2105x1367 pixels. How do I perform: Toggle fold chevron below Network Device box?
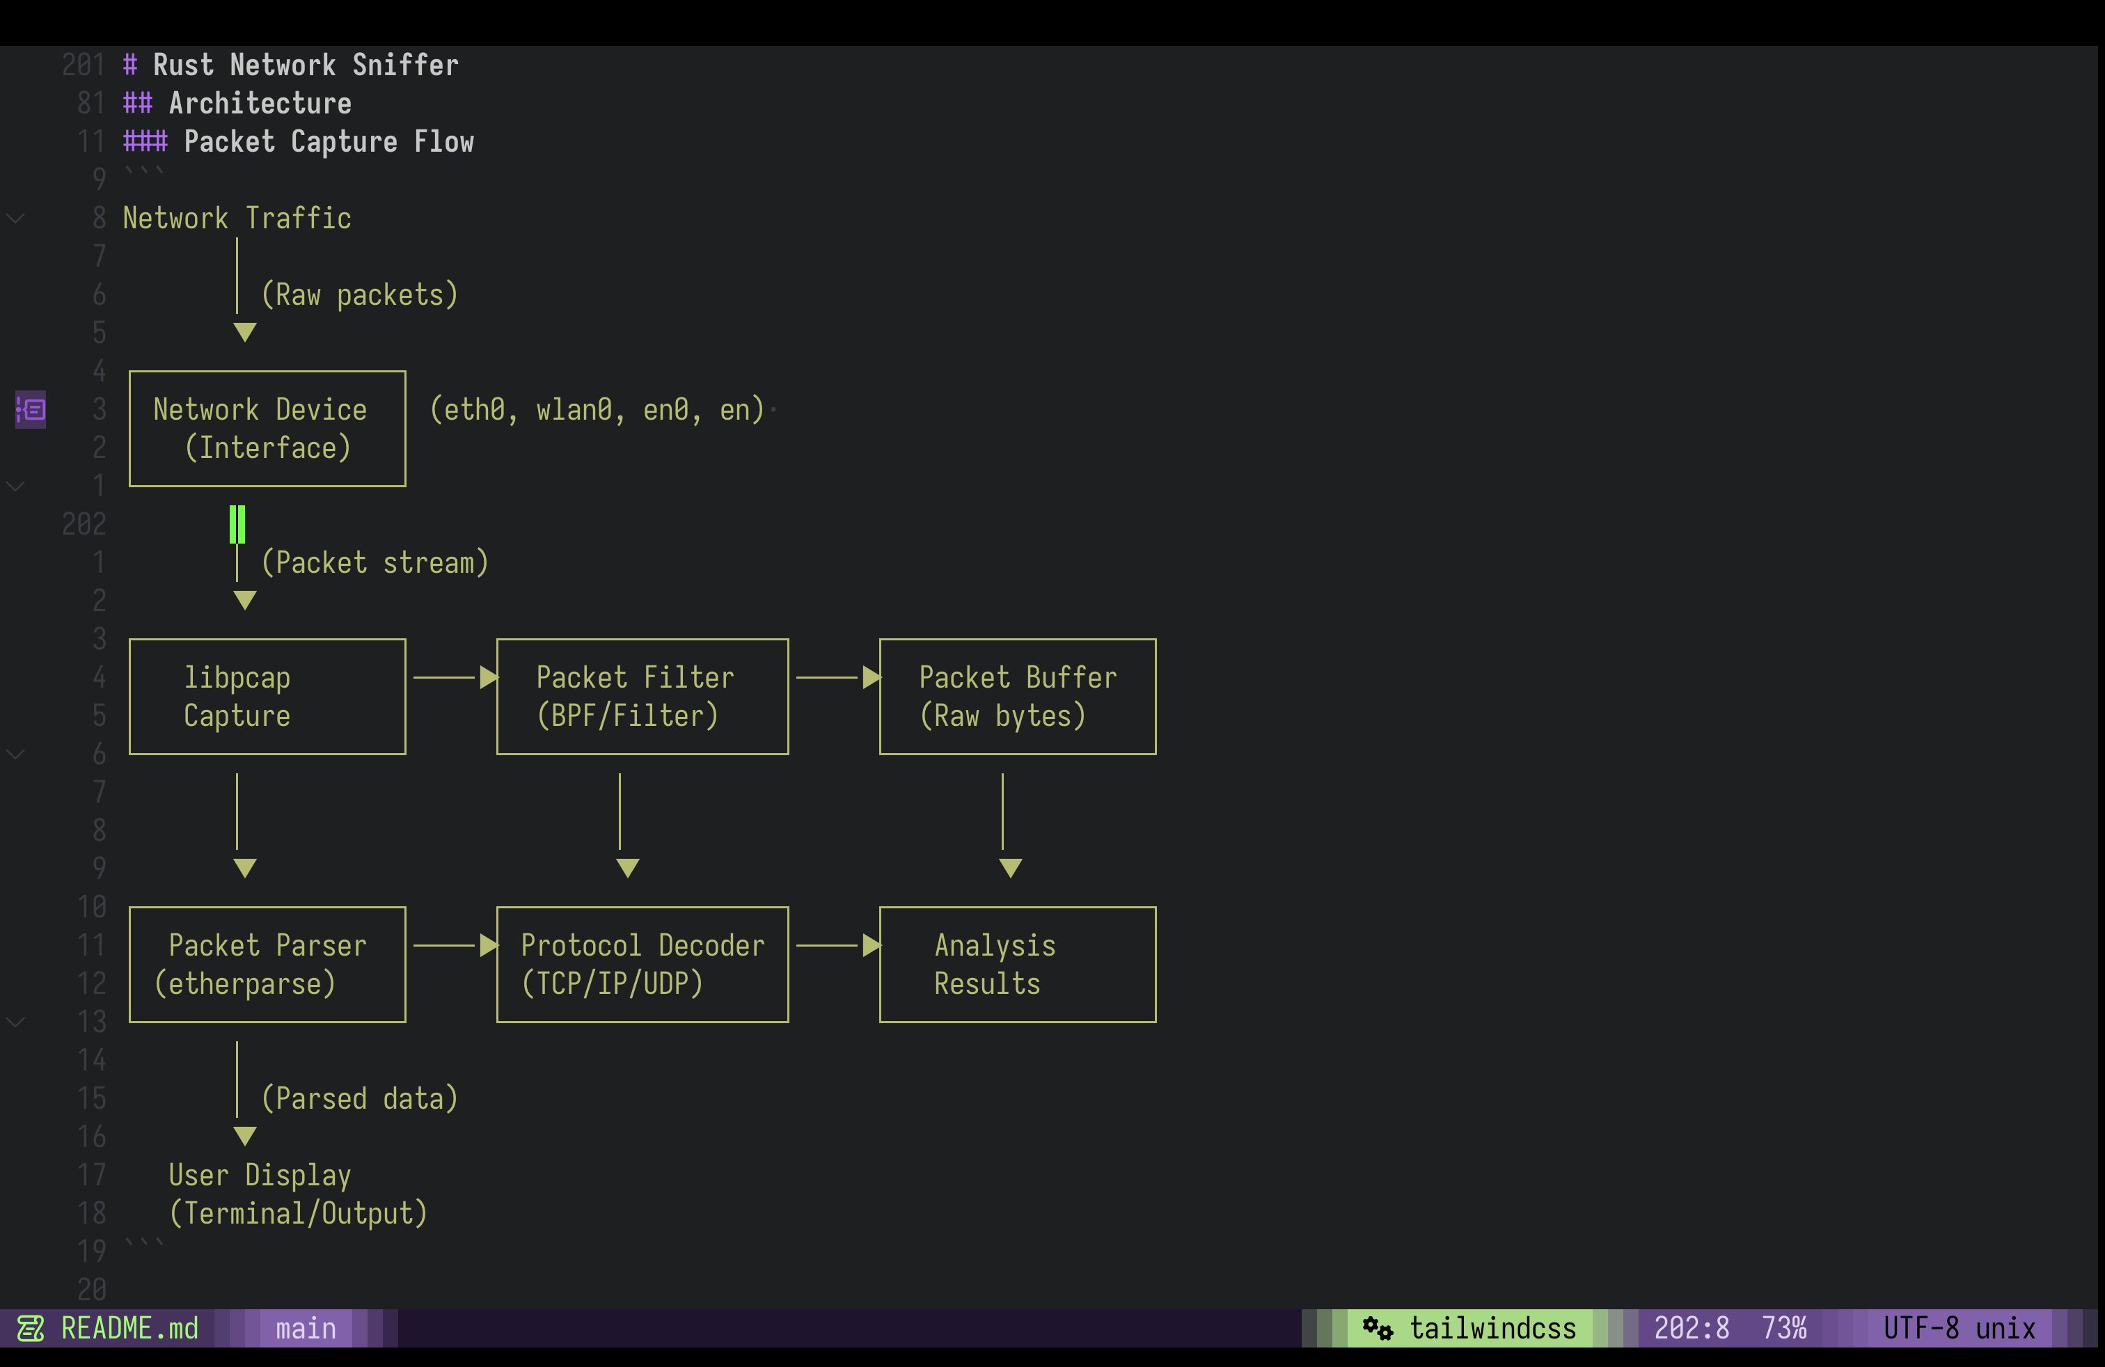16,487
